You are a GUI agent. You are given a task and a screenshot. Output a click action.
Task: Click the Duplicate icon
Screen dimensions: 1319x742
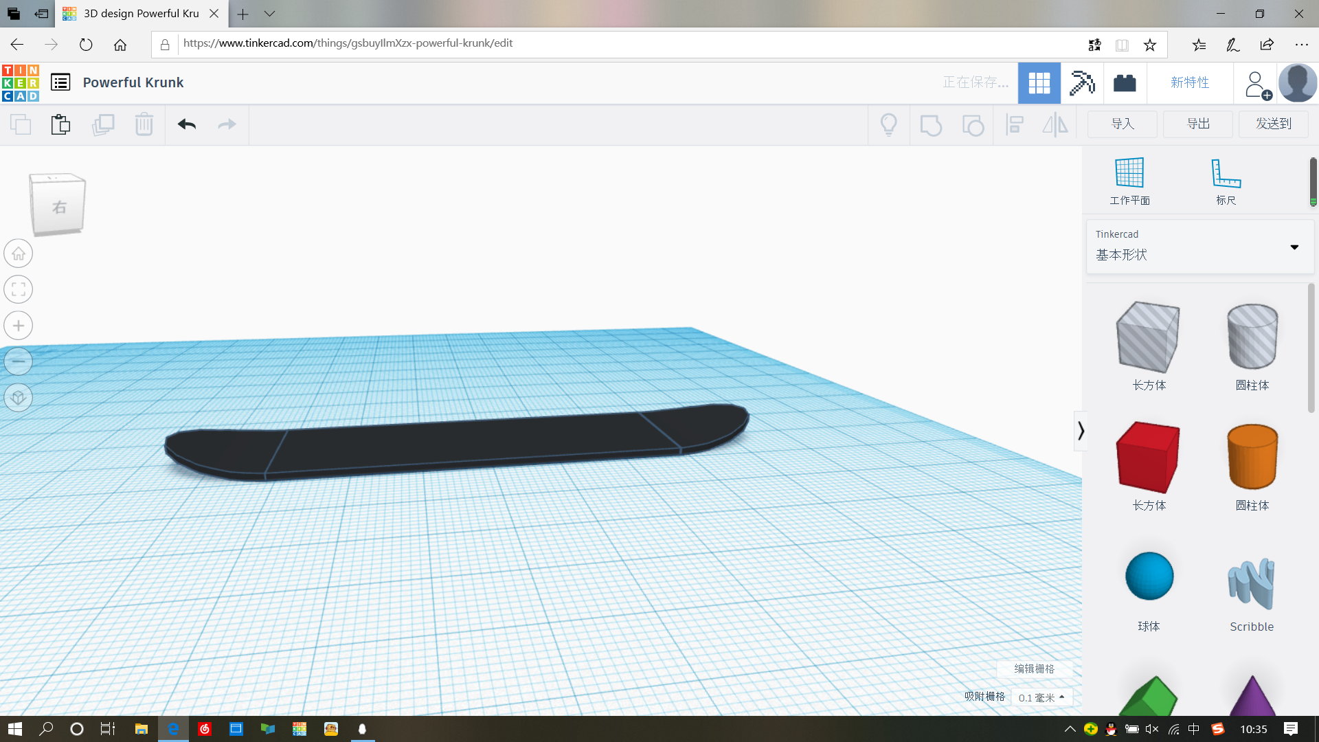[103, 124]
